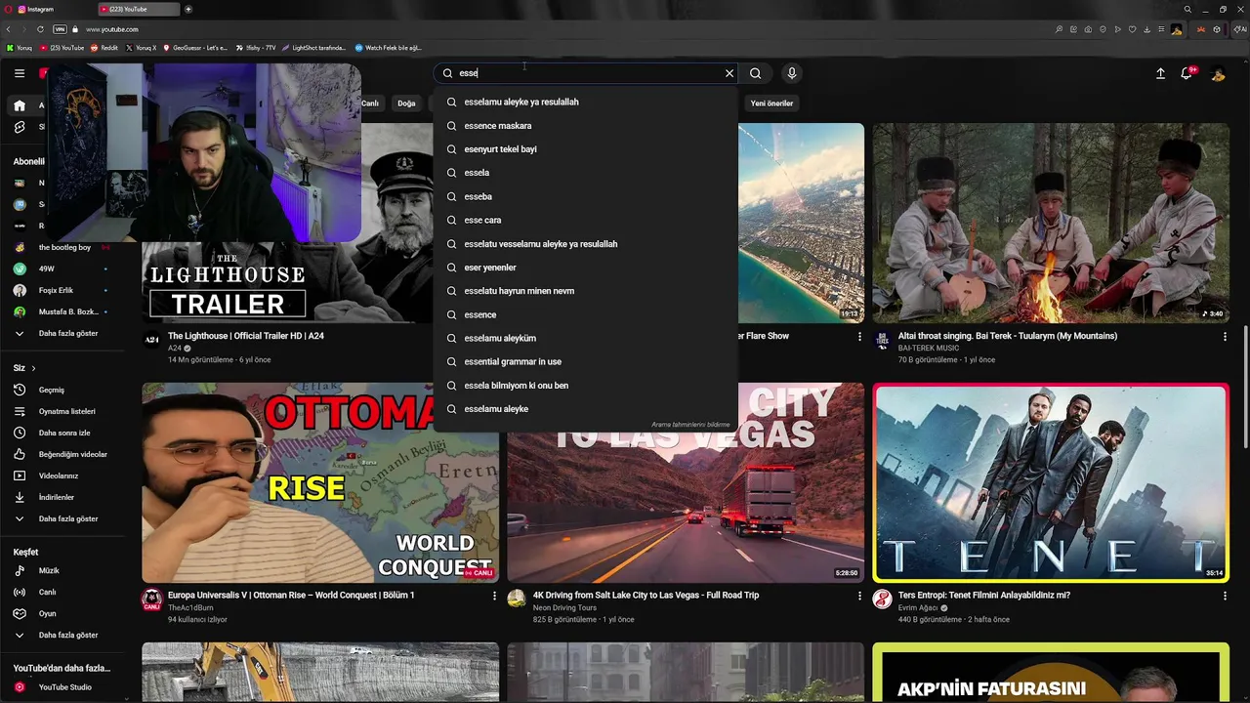This screenshot has height=703, width=1250.
Task: Expand Keşfet section Daha fazla göster
Action: (66, 635)
